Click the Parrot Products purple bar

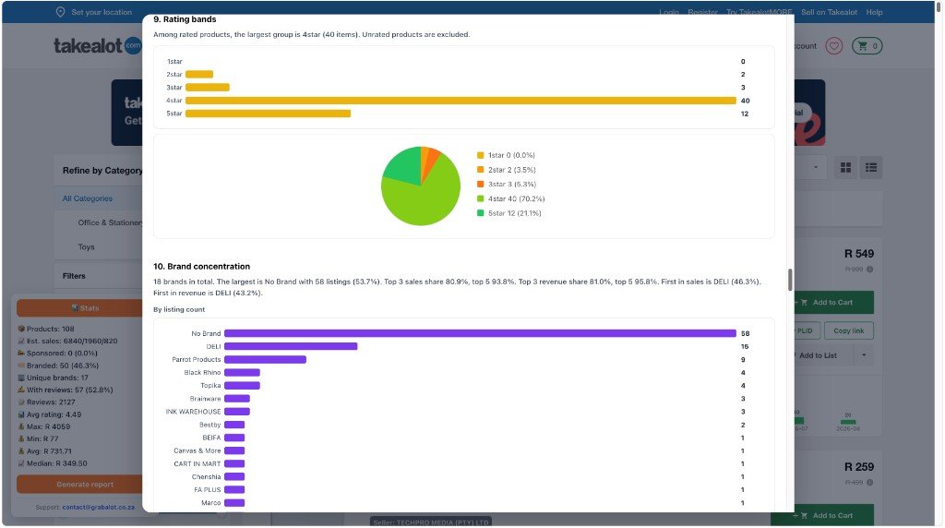click(265, 360)
